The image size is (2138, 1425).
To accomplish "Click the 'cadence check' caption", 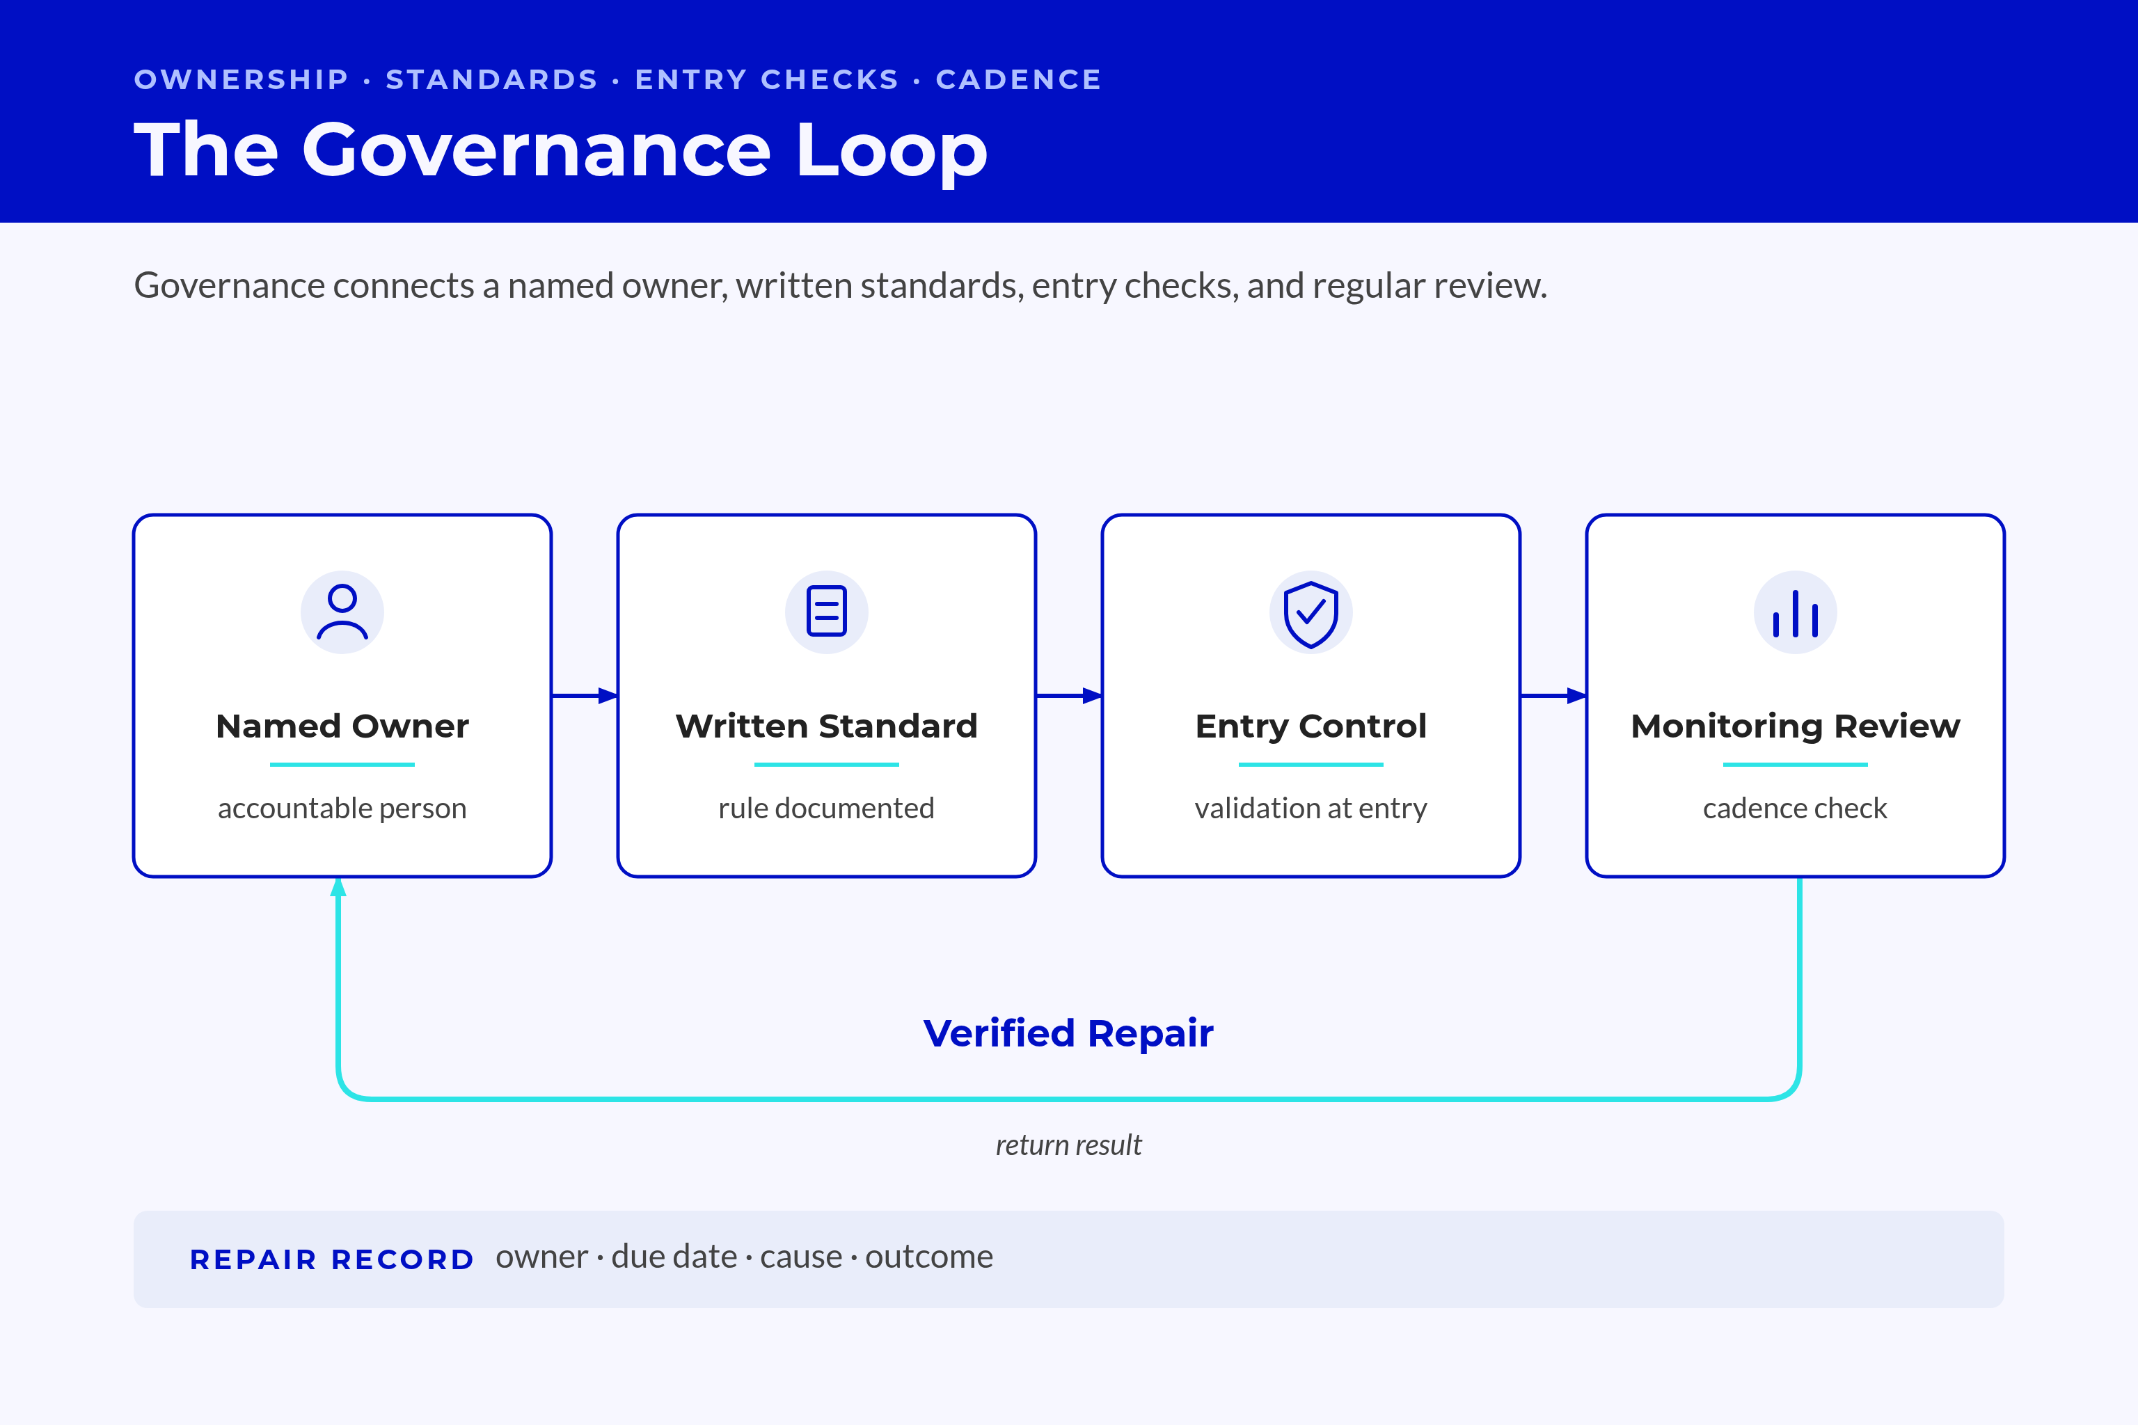I will pyautogui.click(x=1796, y=808).
